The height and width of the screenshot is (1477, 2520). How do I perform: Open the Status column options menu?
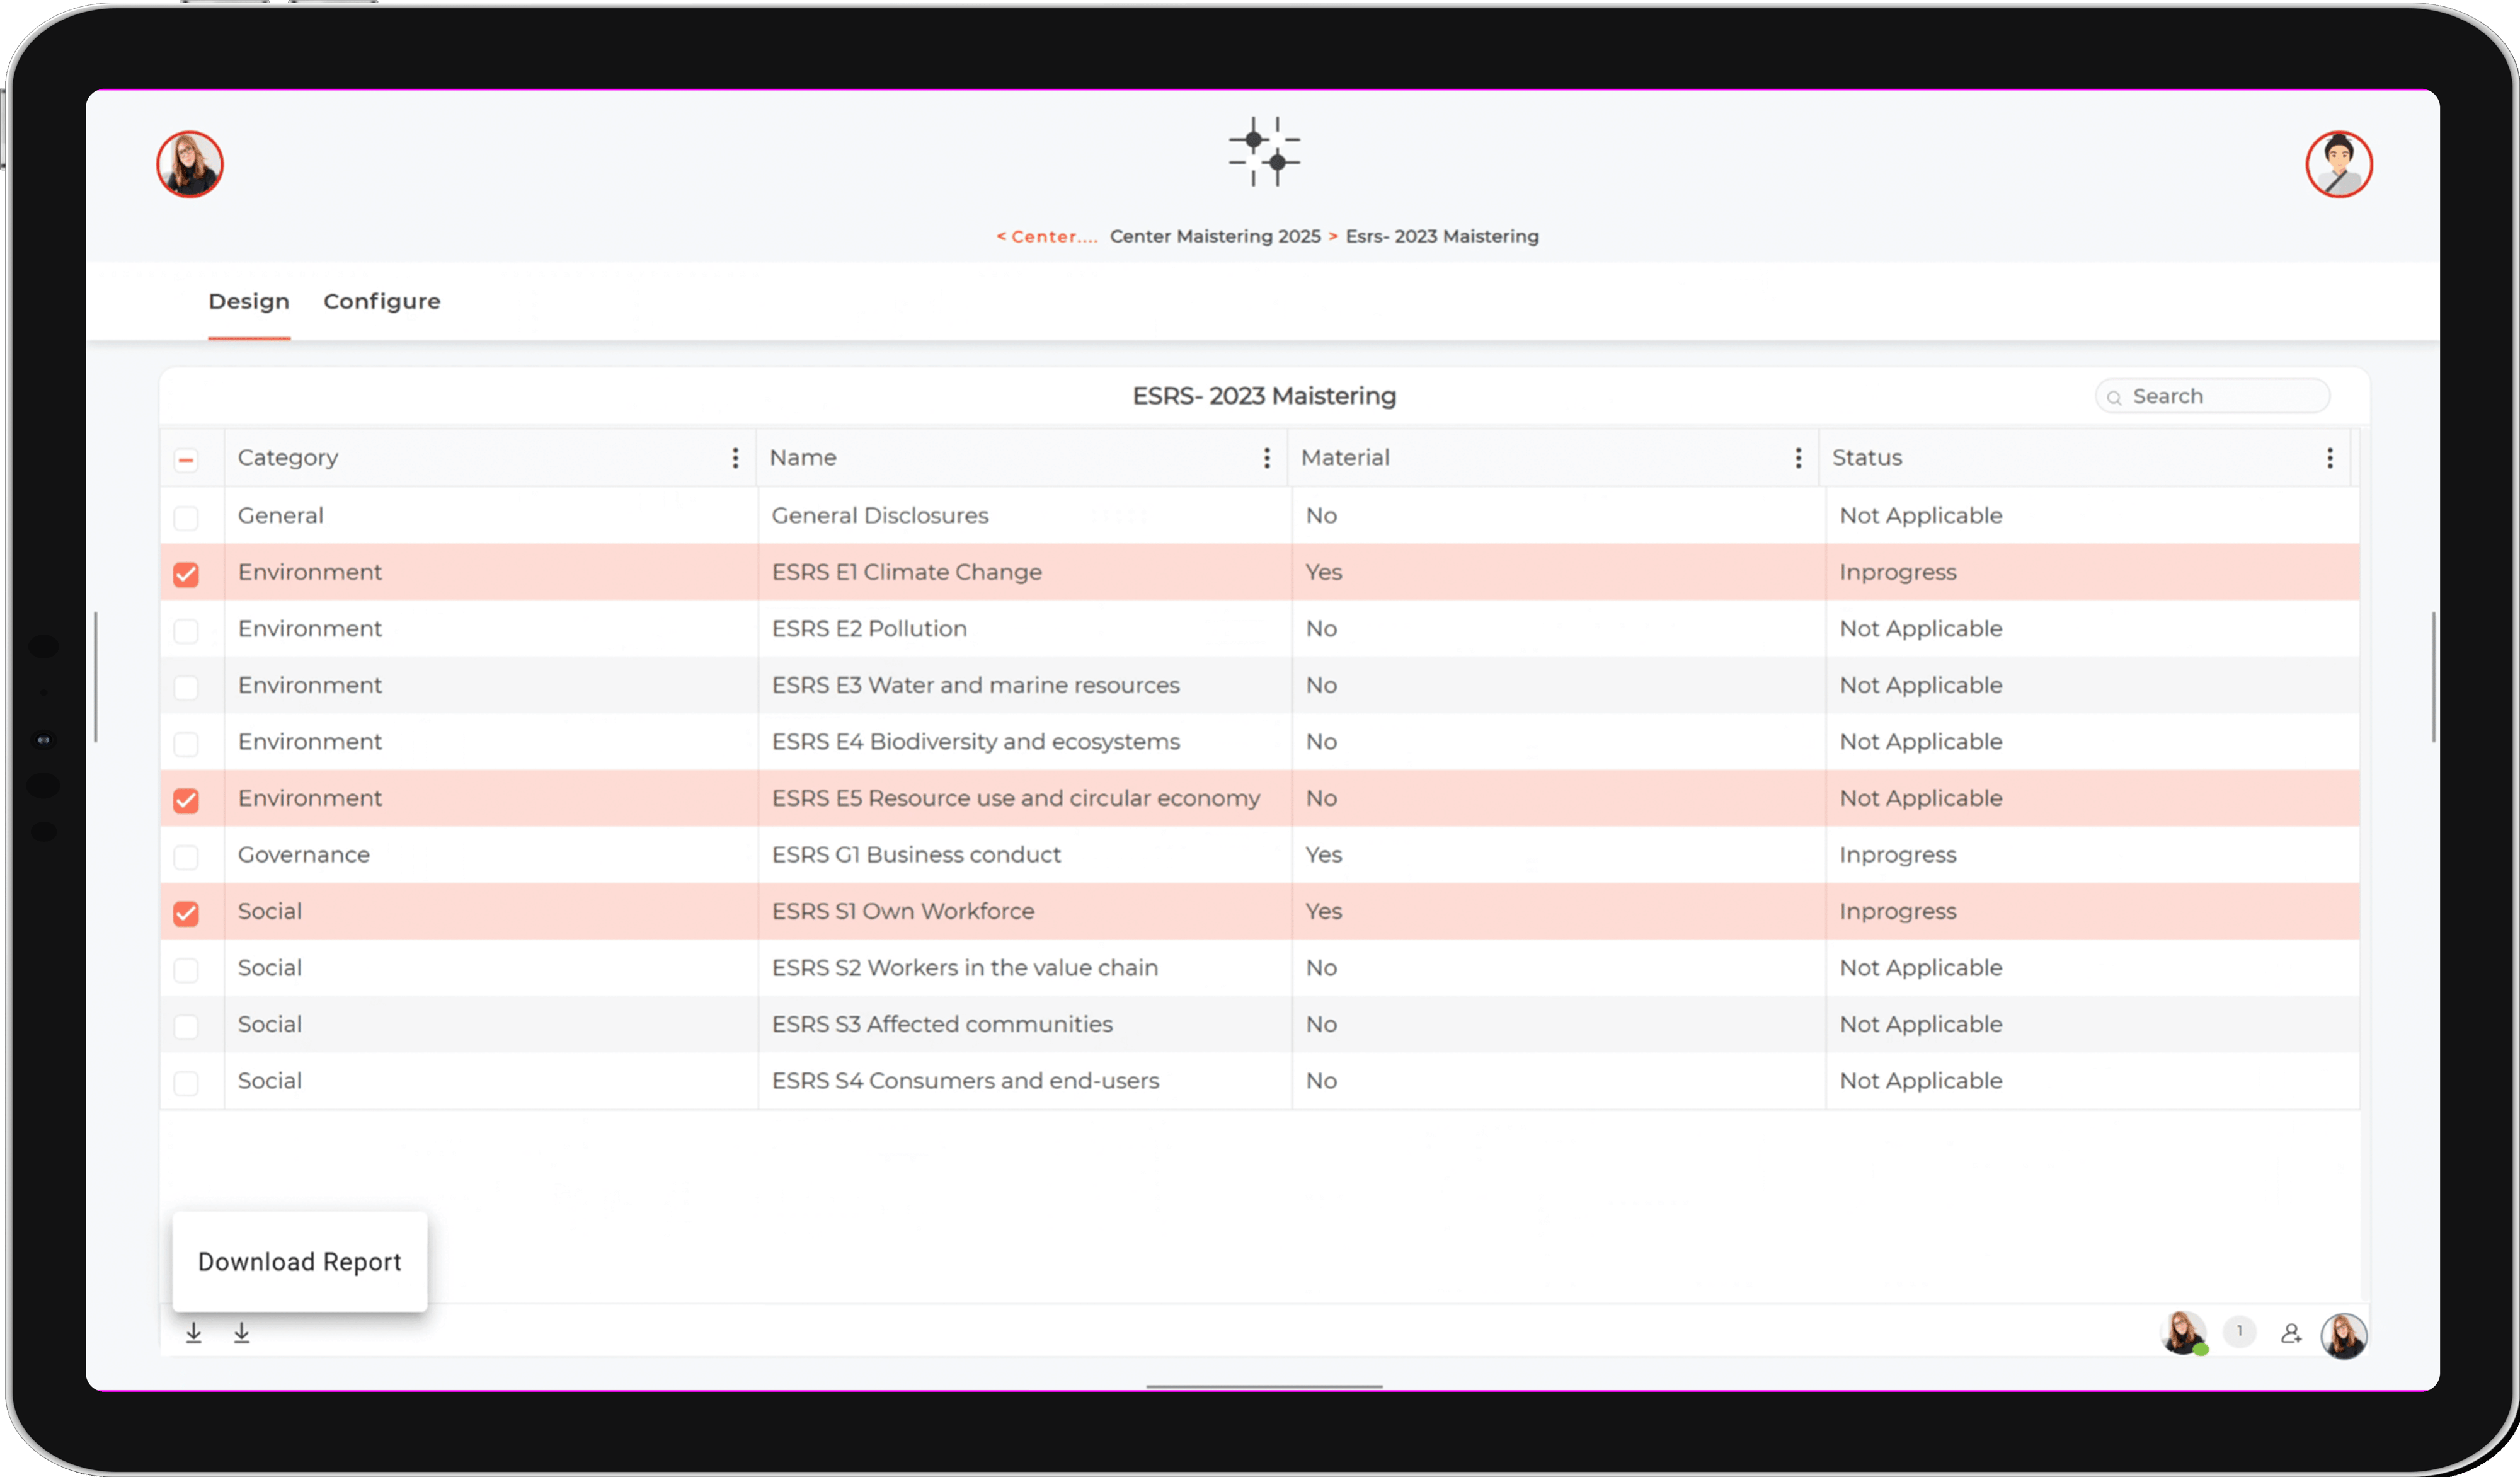pyautogui.click(x=2330, y=458)
